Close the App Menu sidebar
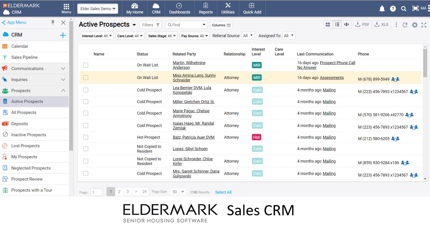This screenshot has width=430, height=242. pos(64,22)
